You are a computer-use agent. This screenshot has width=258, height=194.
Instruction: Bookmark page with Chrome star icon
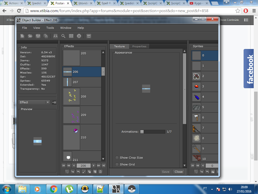[x=238, y=11]
